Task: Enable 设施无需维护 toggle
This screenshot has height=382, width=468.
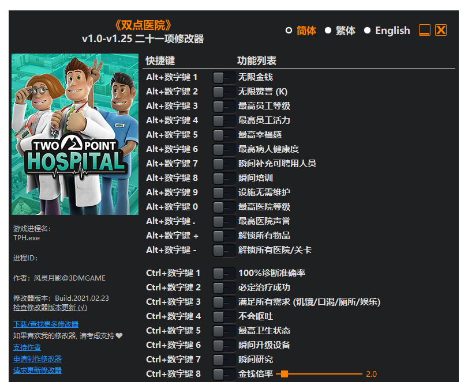Action: 224,192
